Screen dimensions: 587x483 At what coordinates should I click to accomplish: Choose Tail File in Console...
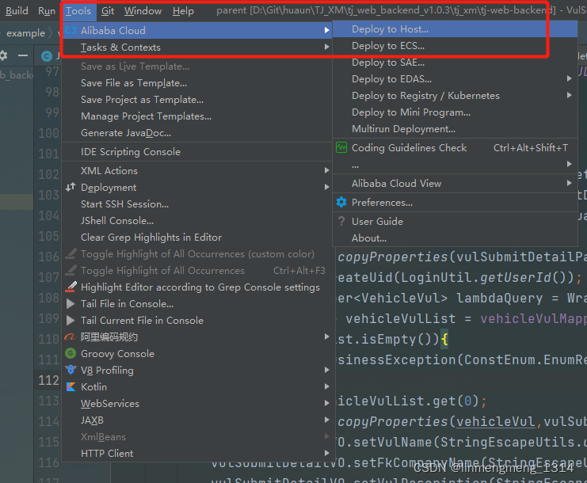(x=197, y=304)
